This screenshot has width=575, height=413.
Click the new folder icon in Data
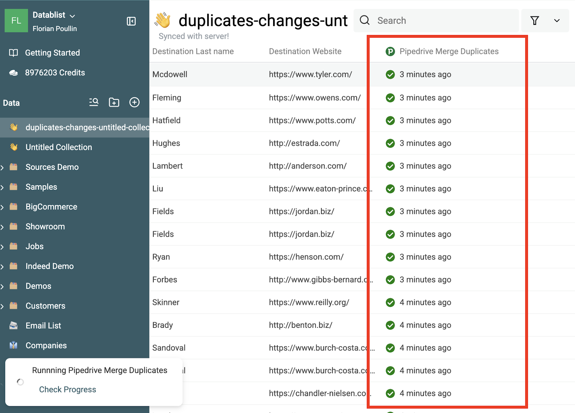point(114,102)
